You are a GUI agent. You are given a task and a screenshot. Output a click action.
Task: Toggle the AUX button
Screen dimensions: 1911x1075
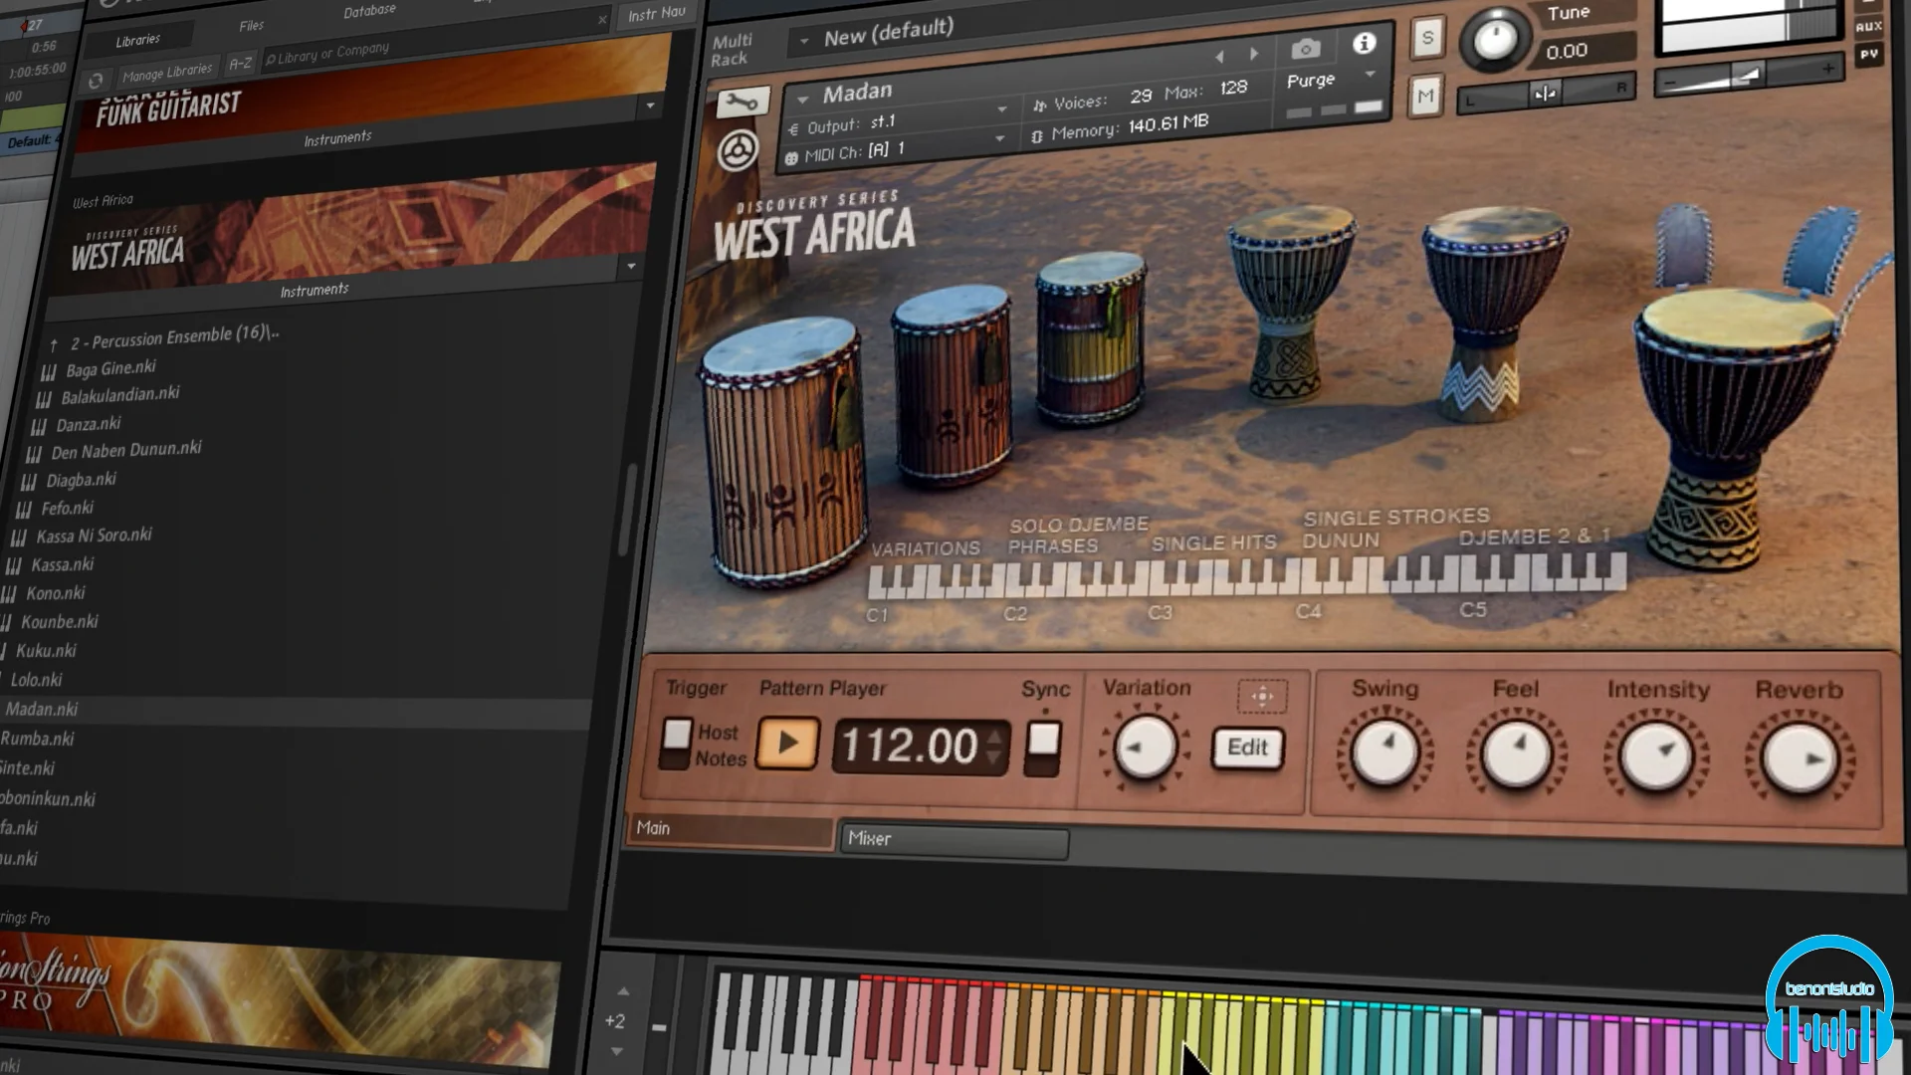point(1868,27)
